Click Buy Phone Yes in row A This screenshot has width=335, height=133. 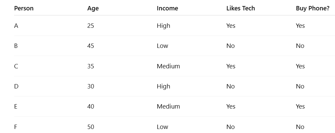coord(300,26)
